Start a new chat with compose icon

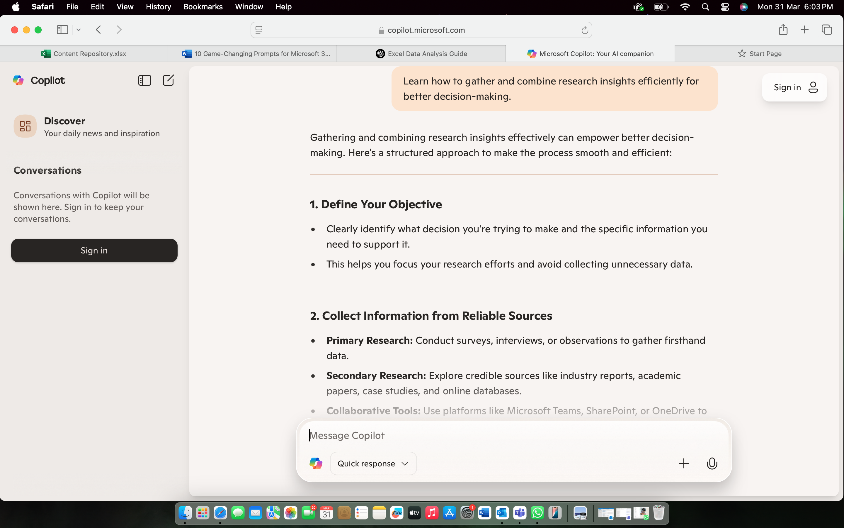tap(169, 80)
